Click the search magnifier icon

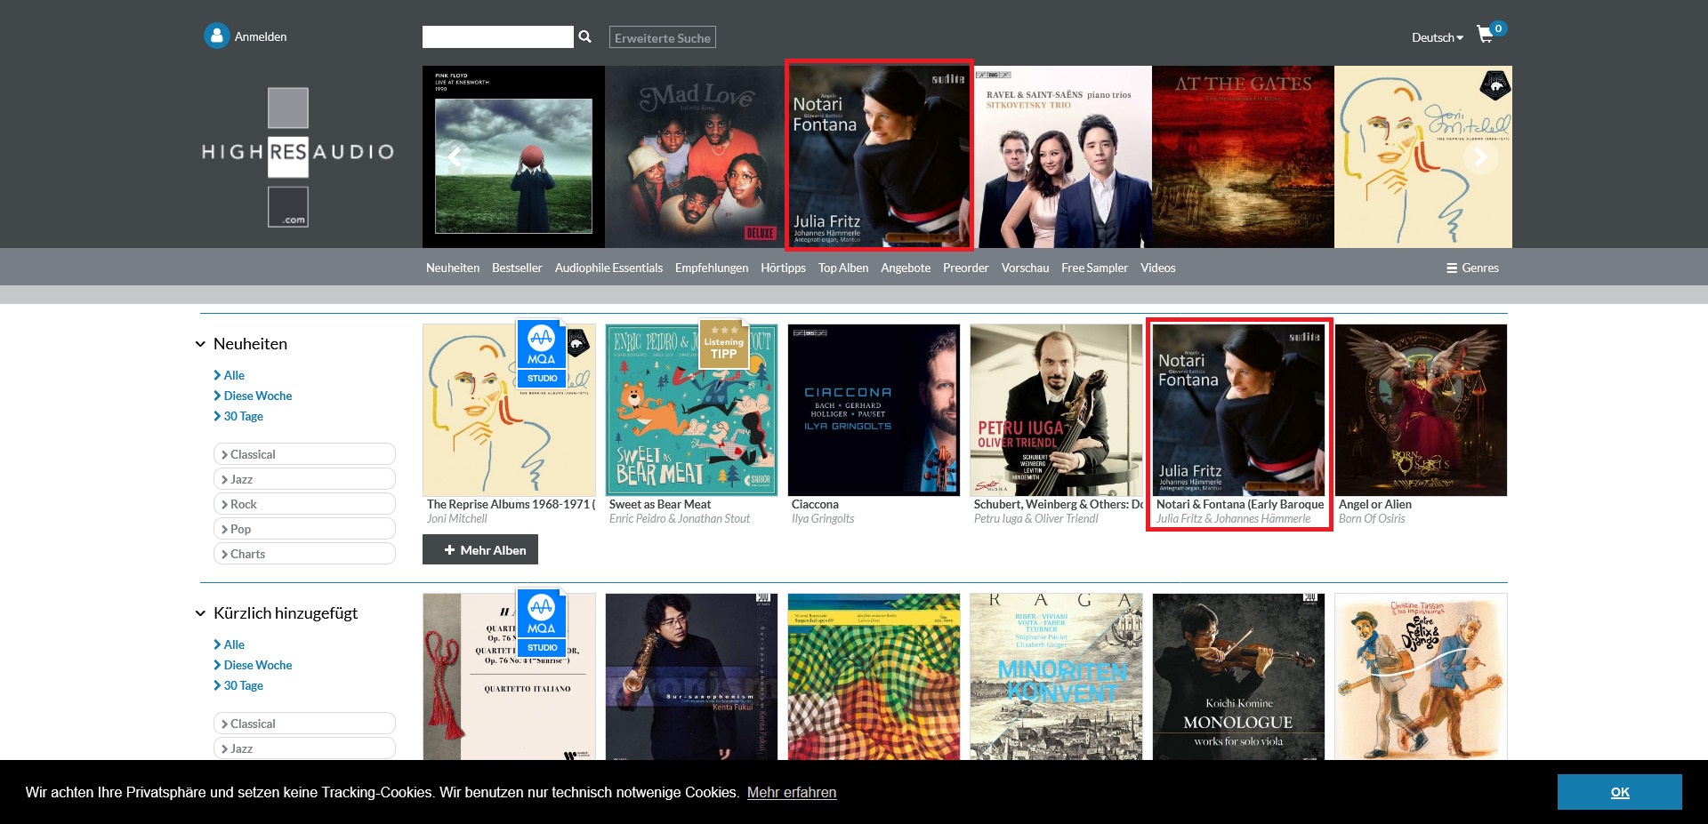point(584,36)
